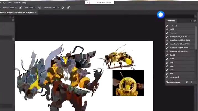198x111 pixels.
Task: Toggle pressure for size icon
Action: (68, 8)
